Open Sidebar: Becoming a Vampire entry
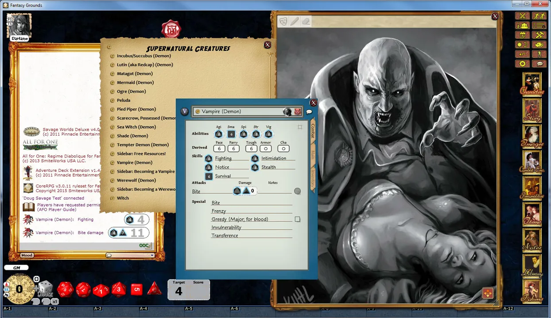Viewport: 551px width, 318px height. click(146, 171)
